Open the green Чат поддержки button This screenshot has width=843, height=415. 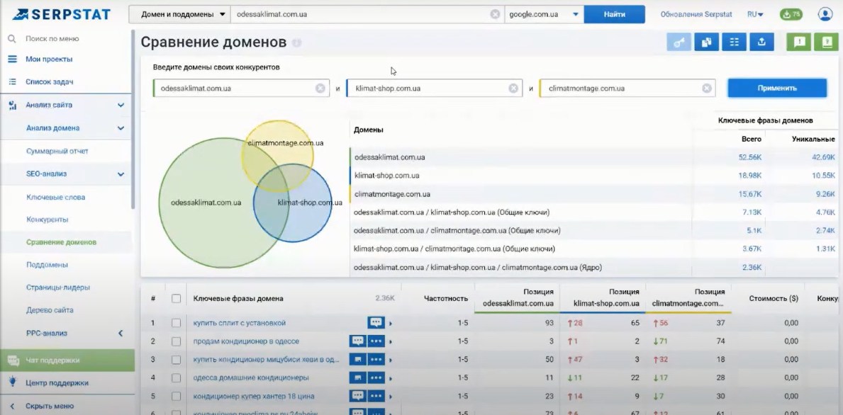pyautogui.click(x=67, y=360)
